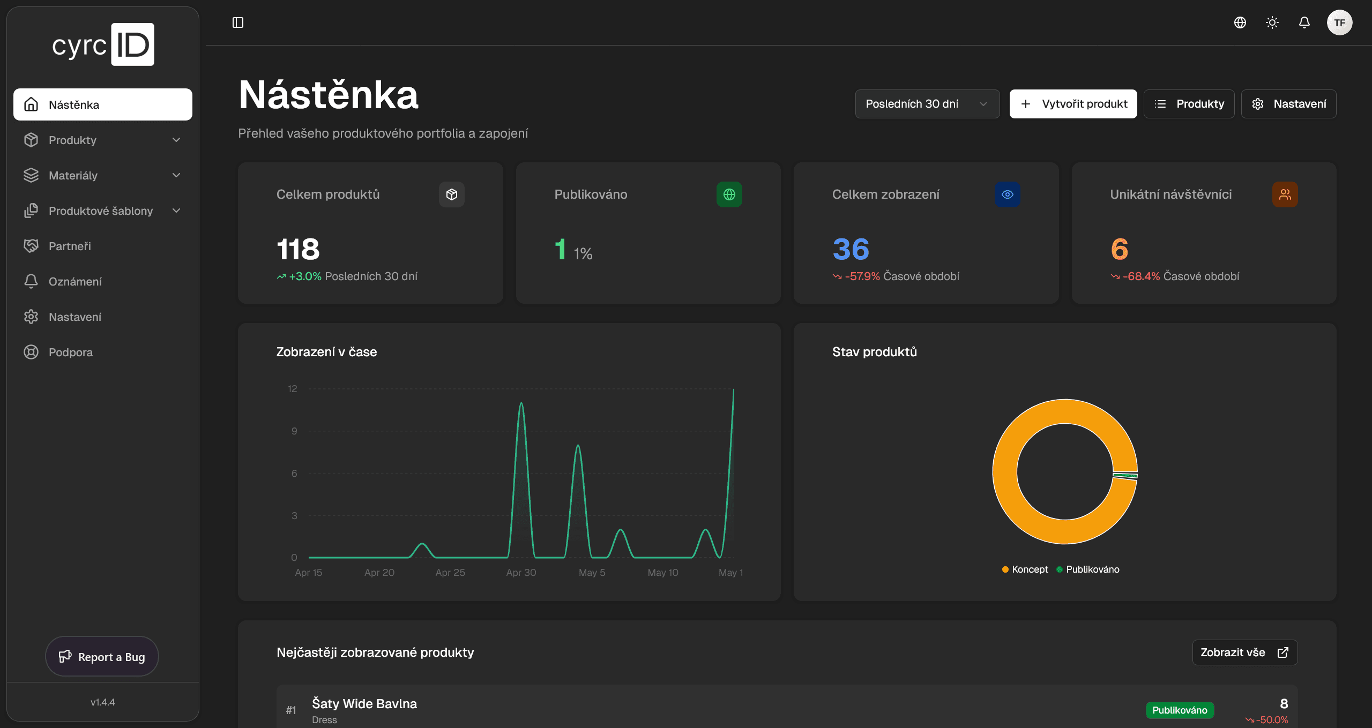The height and width of the screenshot is (728, 1372).
Task: Click the Podpora lifebuoy icon
Action: (31, 352)
